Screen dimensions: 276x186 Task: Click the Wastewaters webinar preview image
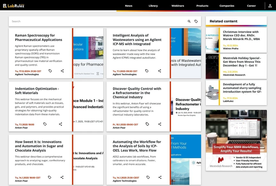click(x=186, y=53)
